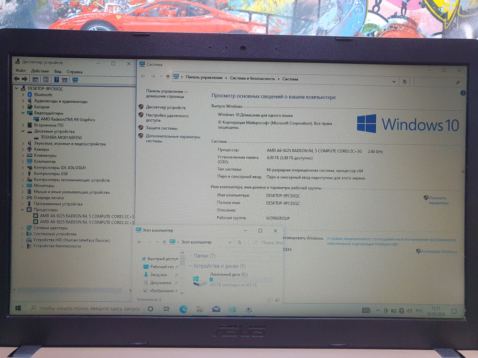Click back arrow in Этот компьютер window
The image size is (478, 358).
pyautogui.click(x=140, y=242)
